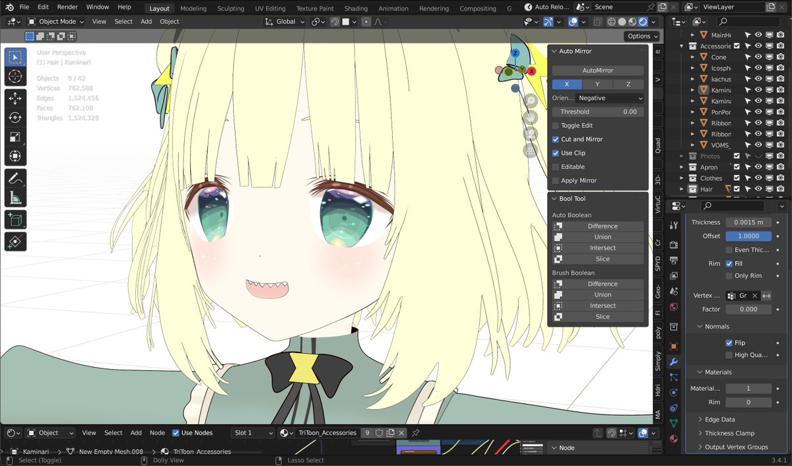This screenshot has width=792, height=466.
Task: Open the Options dropdown in viewport
Action: point(642,36)
